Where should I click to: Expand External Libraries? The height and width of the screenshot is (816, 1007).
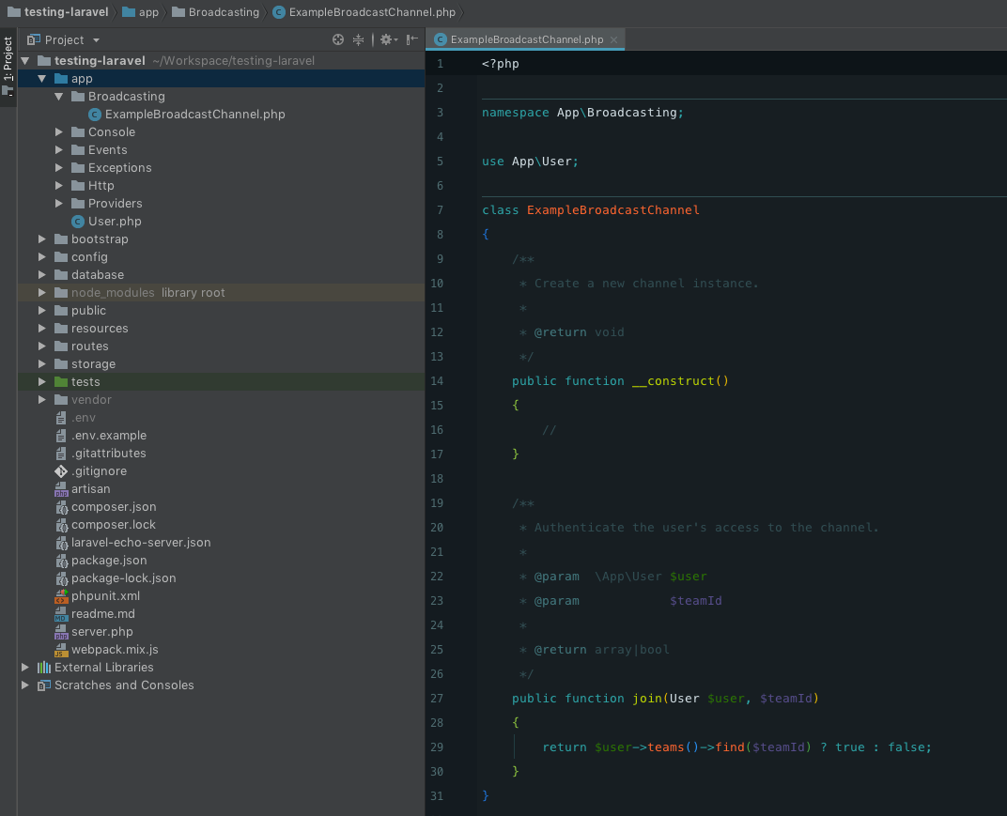coord(25,667)
